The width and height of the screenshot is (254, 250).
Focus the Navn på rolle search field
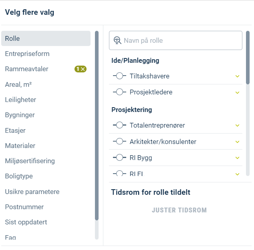pos(175,40)
